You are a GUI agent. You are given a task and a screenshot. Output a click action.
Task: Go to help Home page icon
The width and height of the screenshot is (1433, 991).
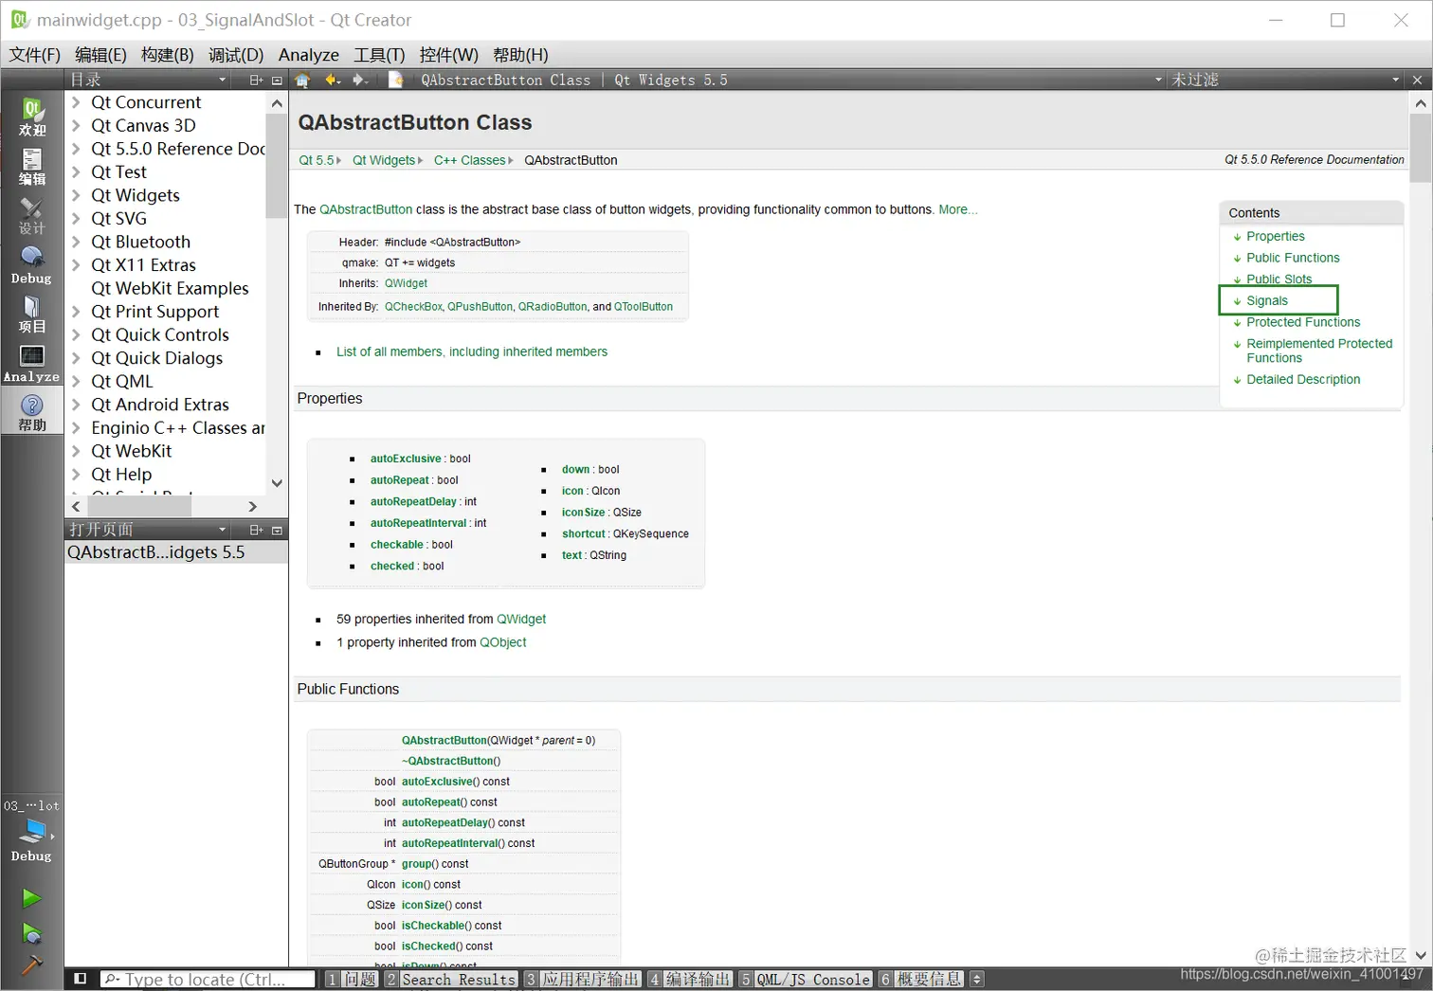tap(302, 80)
